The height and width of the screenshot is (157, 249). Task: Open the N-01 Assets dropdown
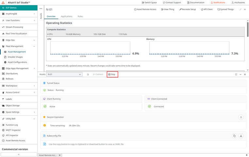coord(64,74)
